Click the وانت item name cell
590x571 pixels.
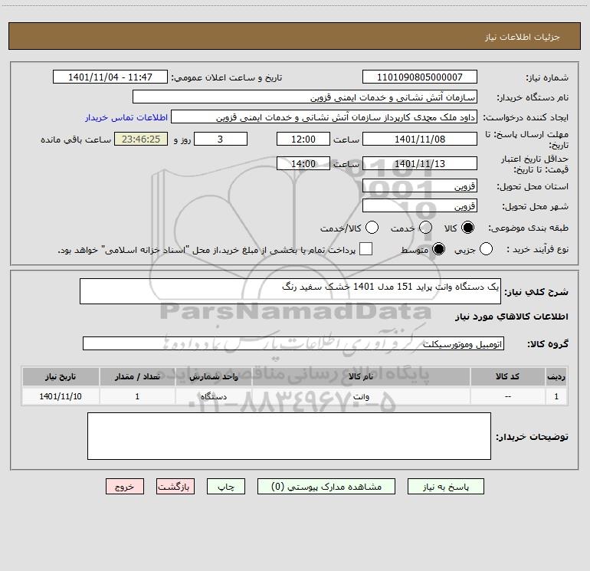click(361, 396)
